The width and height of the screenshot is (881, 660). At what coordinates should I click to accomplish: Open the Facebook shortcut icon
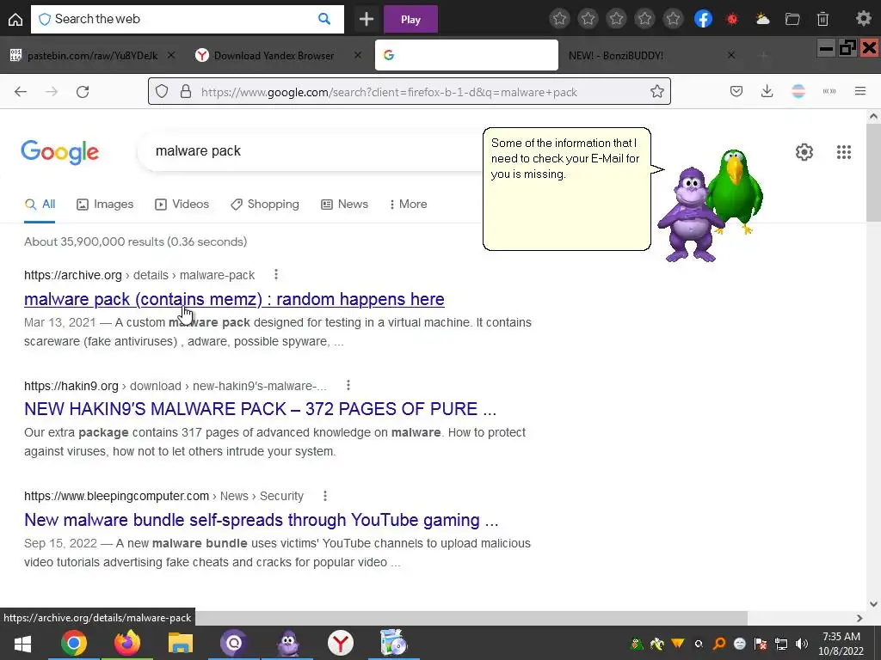[703, 19]
